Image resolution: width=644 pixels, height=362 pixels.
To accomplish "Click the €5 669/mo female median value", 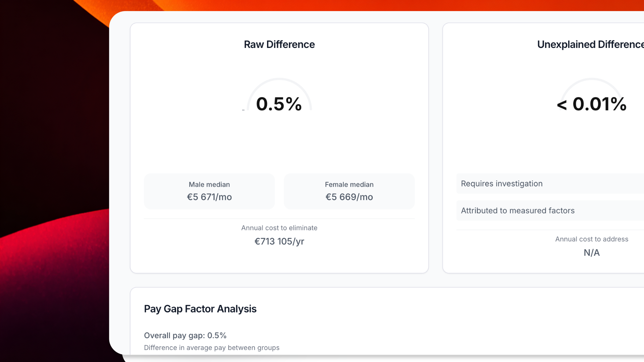I will [x=349, y=197].
